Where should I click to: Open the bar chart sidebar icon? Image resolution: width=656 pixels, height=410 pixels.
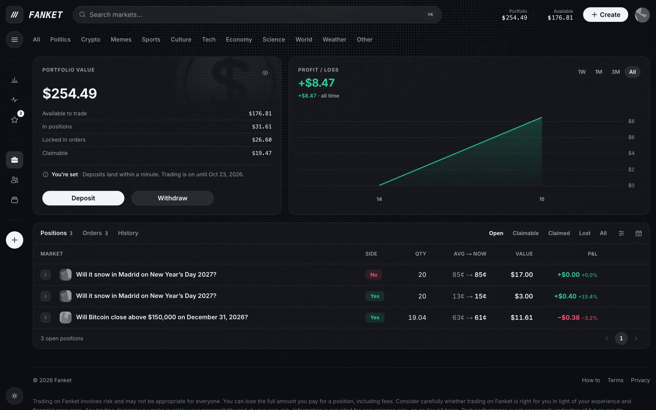pyautogui.click(x=14, y=80)
